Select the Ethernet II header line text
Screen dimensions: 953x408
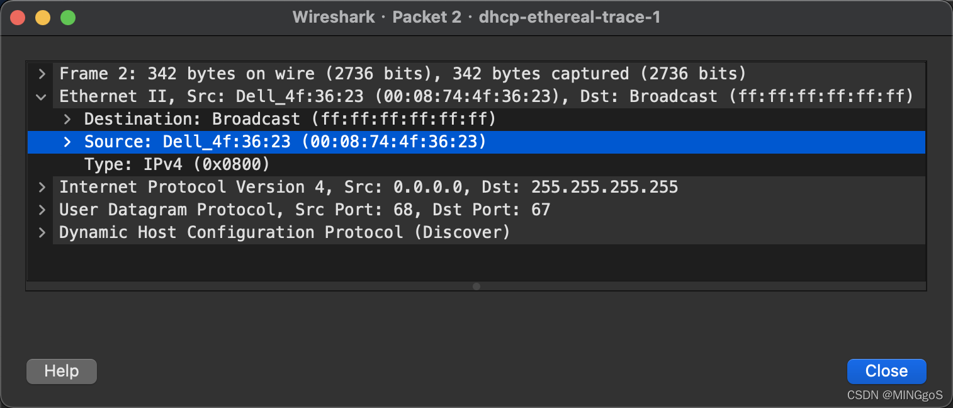(486, 97)
